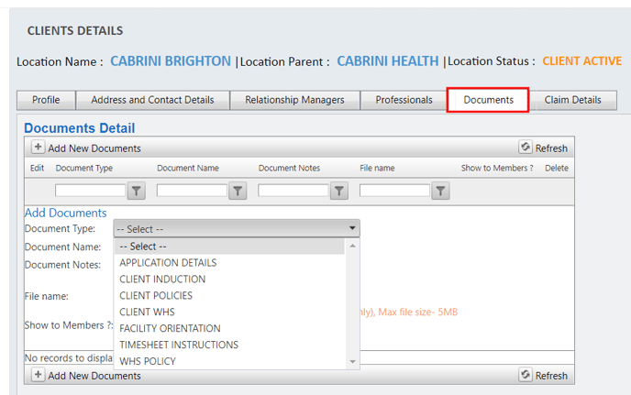Click the CABRINI BRIGHTON location name
Viewport: 631px width, 395px height.
pyautogui.click(x=171, y=61)
